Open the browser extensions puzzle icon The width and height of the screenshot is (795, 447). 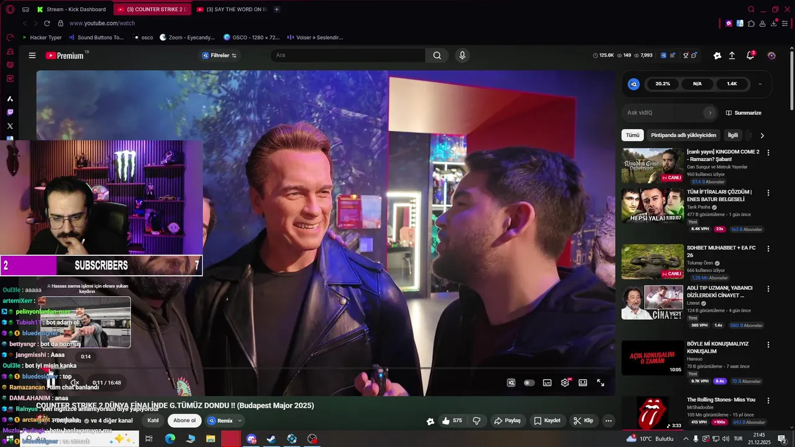tap(752, 23)
